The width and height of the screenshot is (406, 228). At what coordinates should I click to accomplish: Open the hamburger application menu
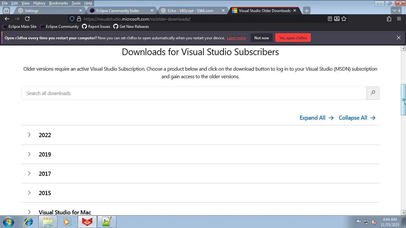(399, 19)
